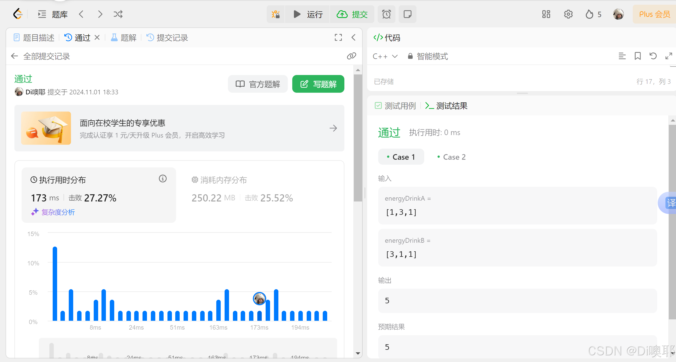The image size is (676, 362).
Task: Click the green 写题解 button
Action: pyautogui.click(x=318, y=84)
